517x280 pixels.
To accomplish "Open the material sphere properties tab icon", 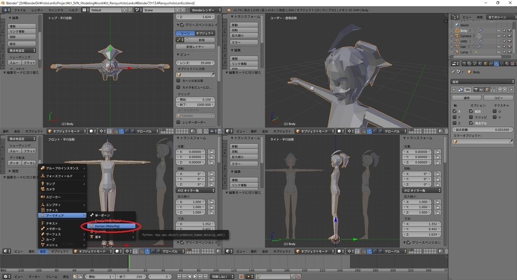I will [x=507, y=63].
